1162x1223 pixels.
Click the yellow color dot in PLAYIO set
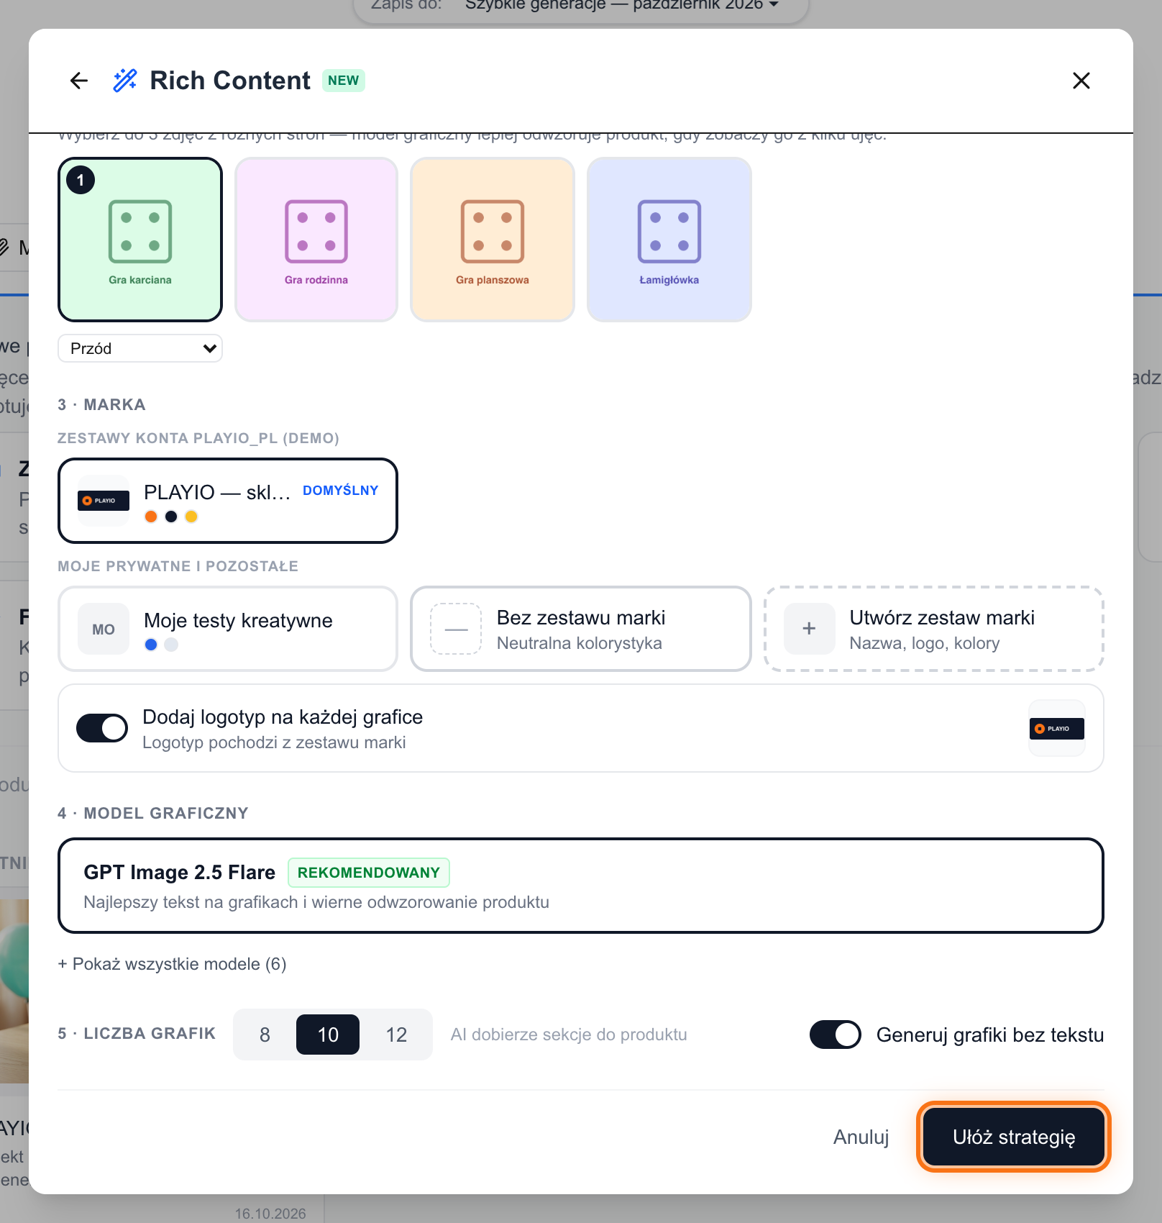point(191,517)
